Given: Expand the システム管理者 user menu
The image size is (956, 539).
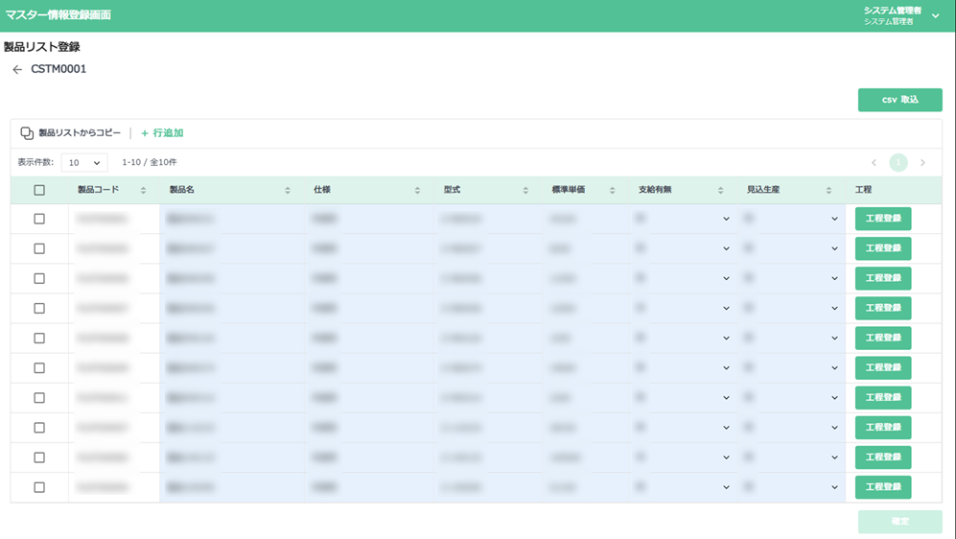Looking at the screenshot, I should coord(935,15).
